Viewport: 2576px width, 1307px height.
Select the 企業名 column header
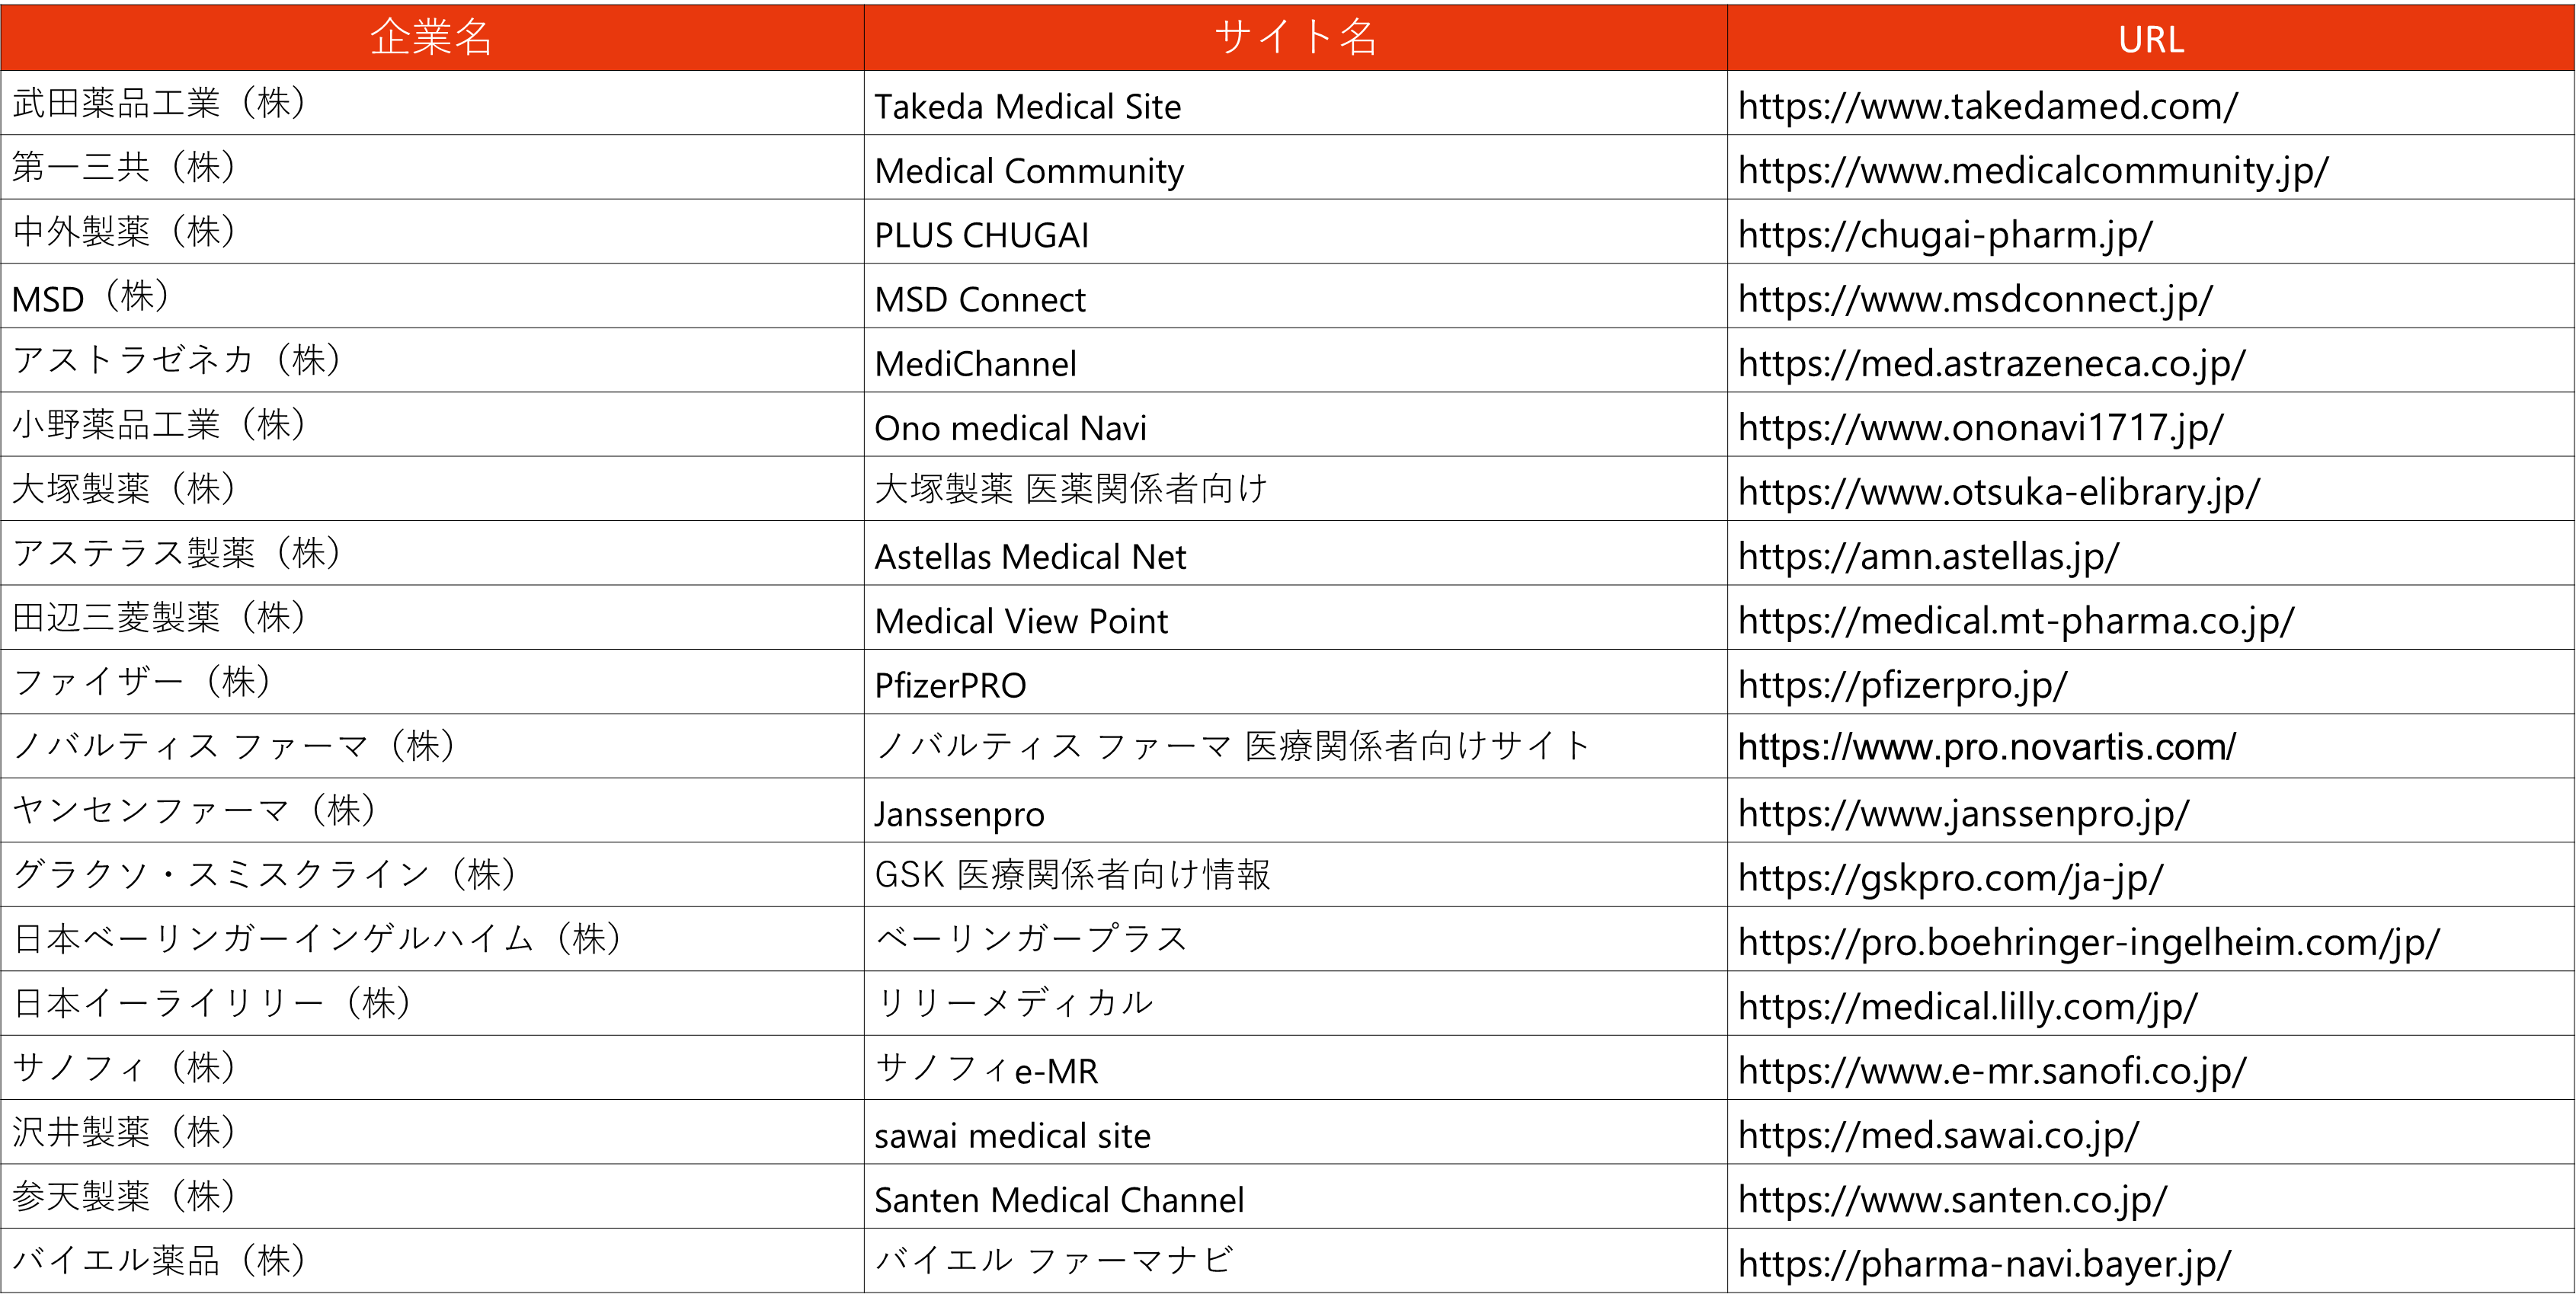(x=431, y=38)
